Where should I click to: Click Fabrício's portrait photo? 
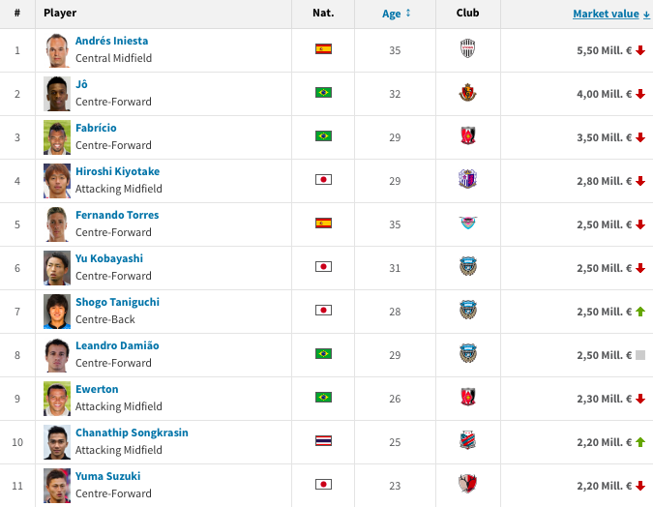57,136
